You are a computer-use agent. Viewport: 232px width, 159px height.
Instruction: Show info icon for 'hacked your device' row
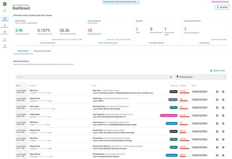click(x=223, y=92)
